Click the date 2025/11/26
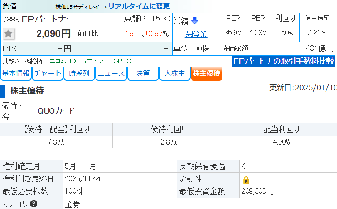 (84, 179)
